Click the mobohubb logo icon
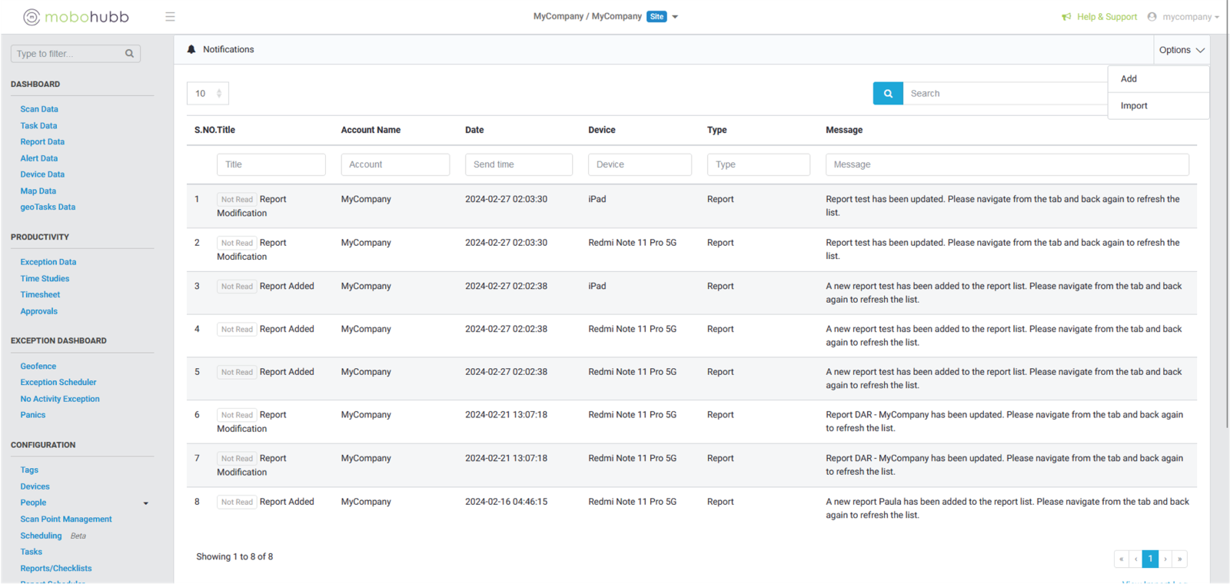The image size is (1230, 584). [x=32, y=17]
